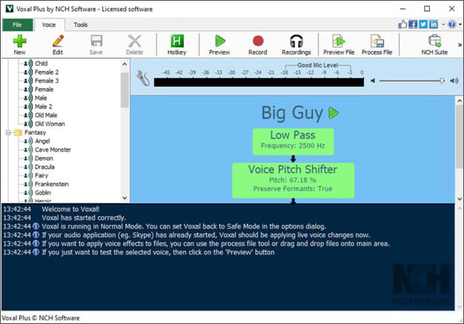The width and height of the screenshot is (464, 324).
Task: Share on Facebook icon
Action: coord(413,24)
